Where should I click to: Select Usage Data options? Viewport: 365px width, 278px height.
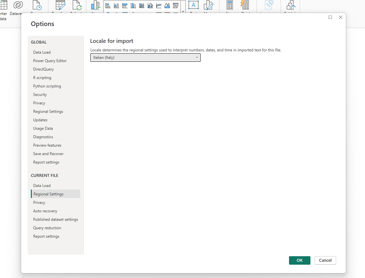(x=43, y=128)
